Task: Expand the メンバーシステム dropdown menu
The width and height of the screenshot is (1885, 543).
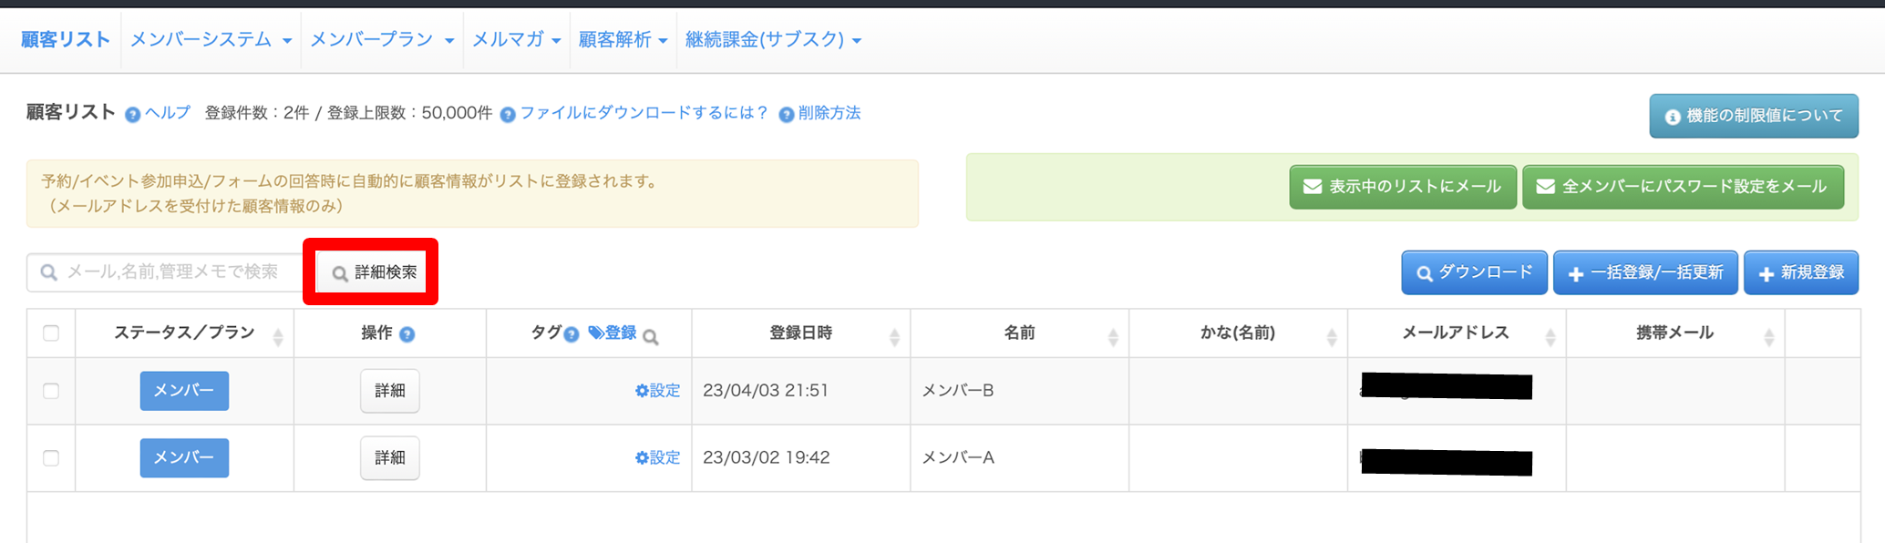Action: click(211, 40)
